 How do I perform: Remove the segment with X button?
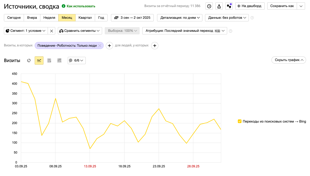[x=52, y=31]
